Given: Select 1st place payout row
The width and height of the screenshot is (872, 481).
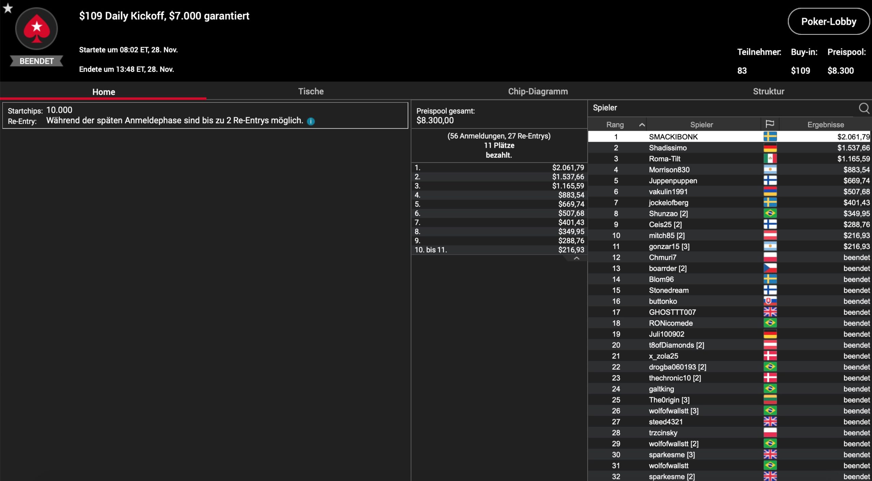Looking at the screenshot, I should (499, 168).
